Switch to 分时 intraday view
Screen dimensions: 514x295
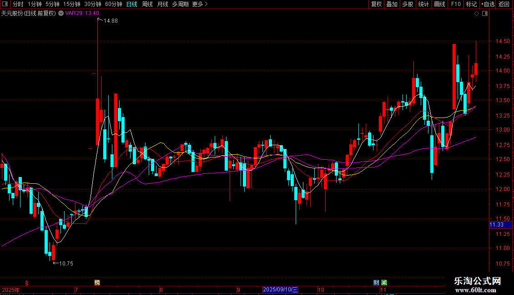pos(18,4)
